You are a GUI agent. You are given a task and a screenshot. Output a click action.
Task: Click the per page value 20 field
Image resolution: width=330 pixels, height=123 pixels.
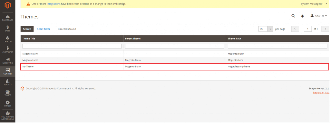263,29
